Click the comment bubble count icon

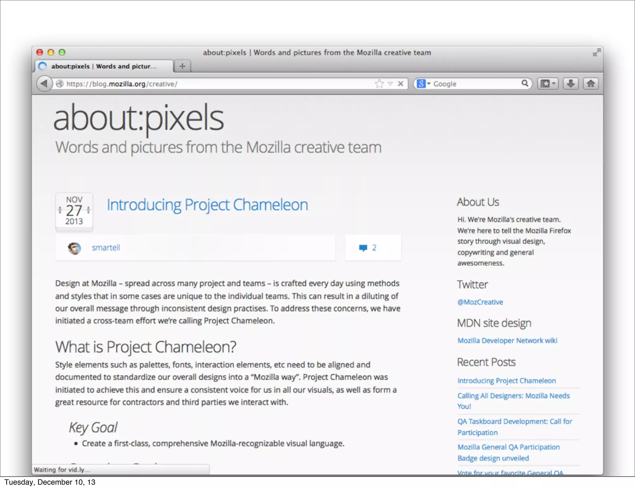pos(363,248)
